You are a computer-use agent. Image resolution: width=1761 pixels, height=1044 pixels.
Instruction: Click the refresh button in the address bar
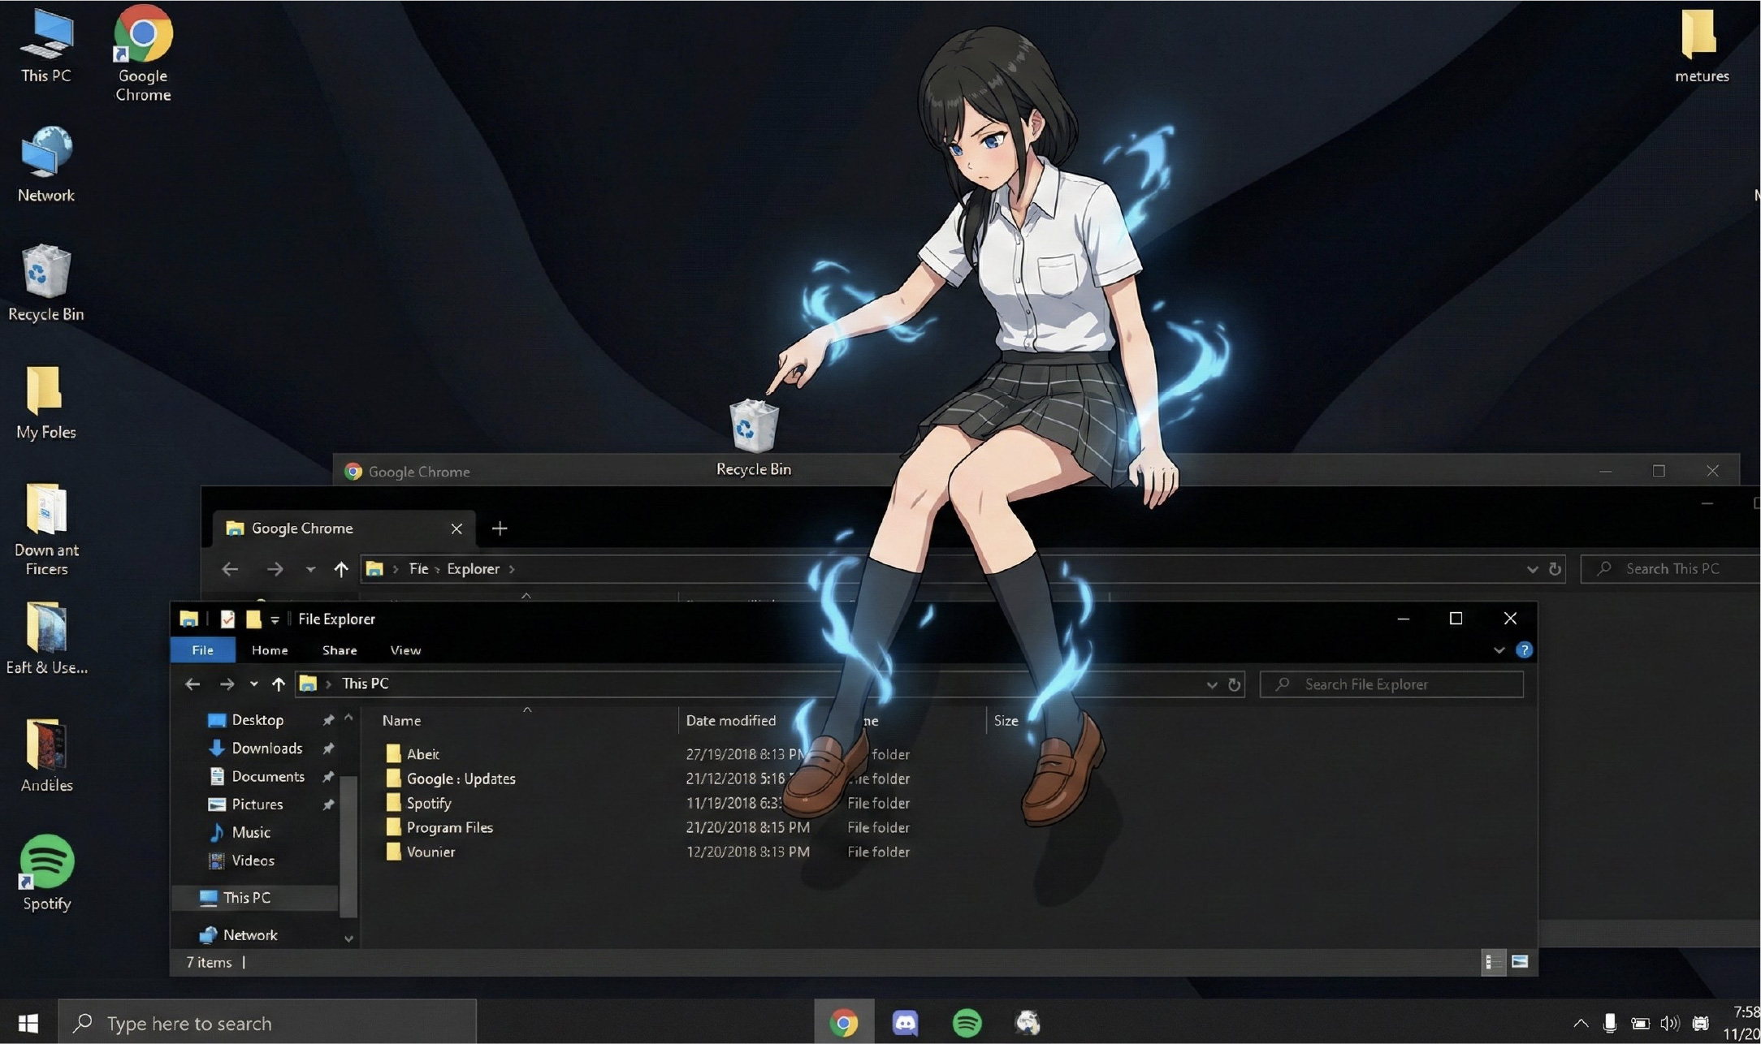click(x=1234, y=684)
